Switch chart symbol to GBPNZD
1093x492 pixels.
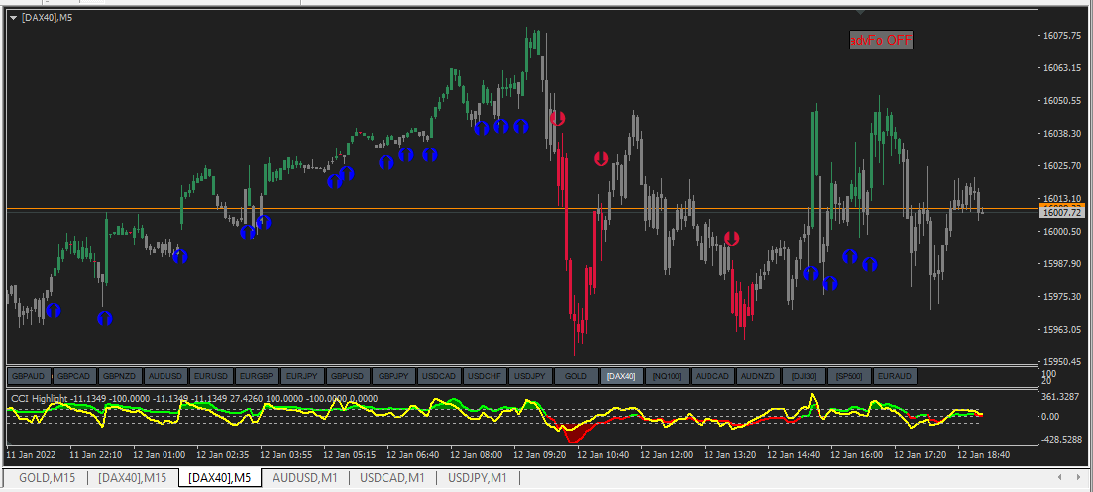[x=120, y=376]
